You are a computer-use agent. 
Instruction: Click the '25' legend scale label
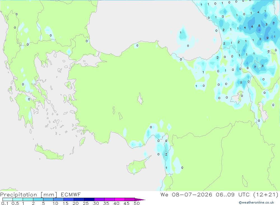click(86, 203)
